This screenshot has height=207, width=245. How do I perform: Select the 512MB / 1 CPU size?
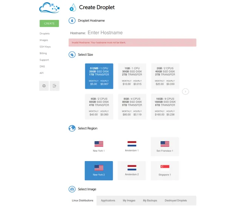[x=99, y=76]
